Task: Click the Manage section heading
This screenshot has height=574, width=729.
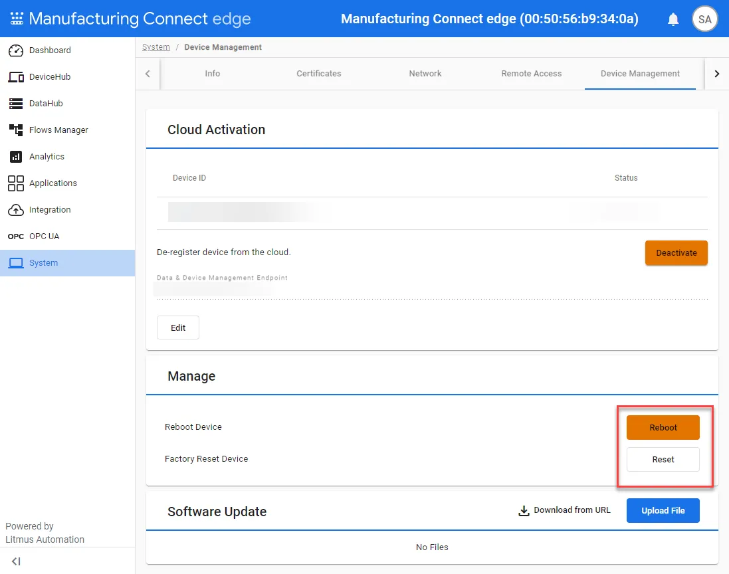Action: coord(191,376)
